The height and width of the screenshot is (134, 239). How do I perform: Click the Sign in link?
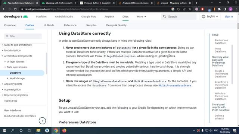229,16
